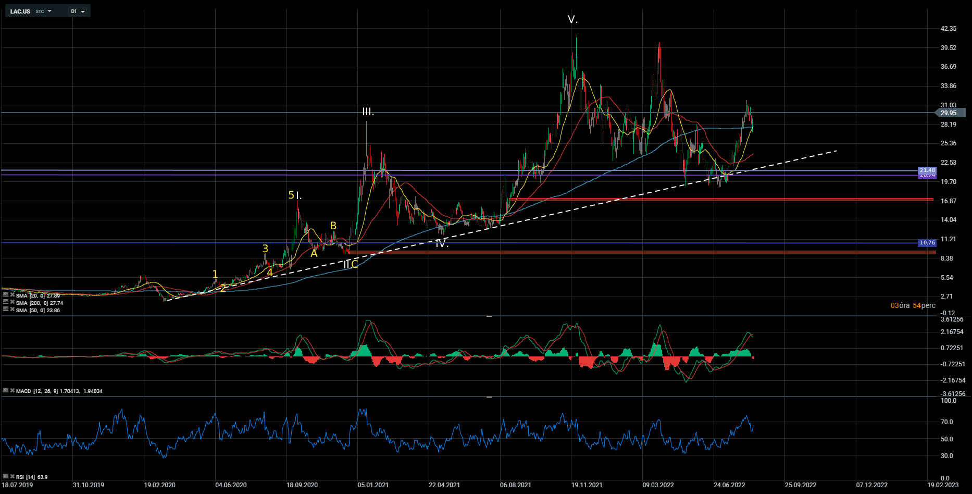Select the 10.76 blue level price tag
972x494 pixels.
(927, 243)
